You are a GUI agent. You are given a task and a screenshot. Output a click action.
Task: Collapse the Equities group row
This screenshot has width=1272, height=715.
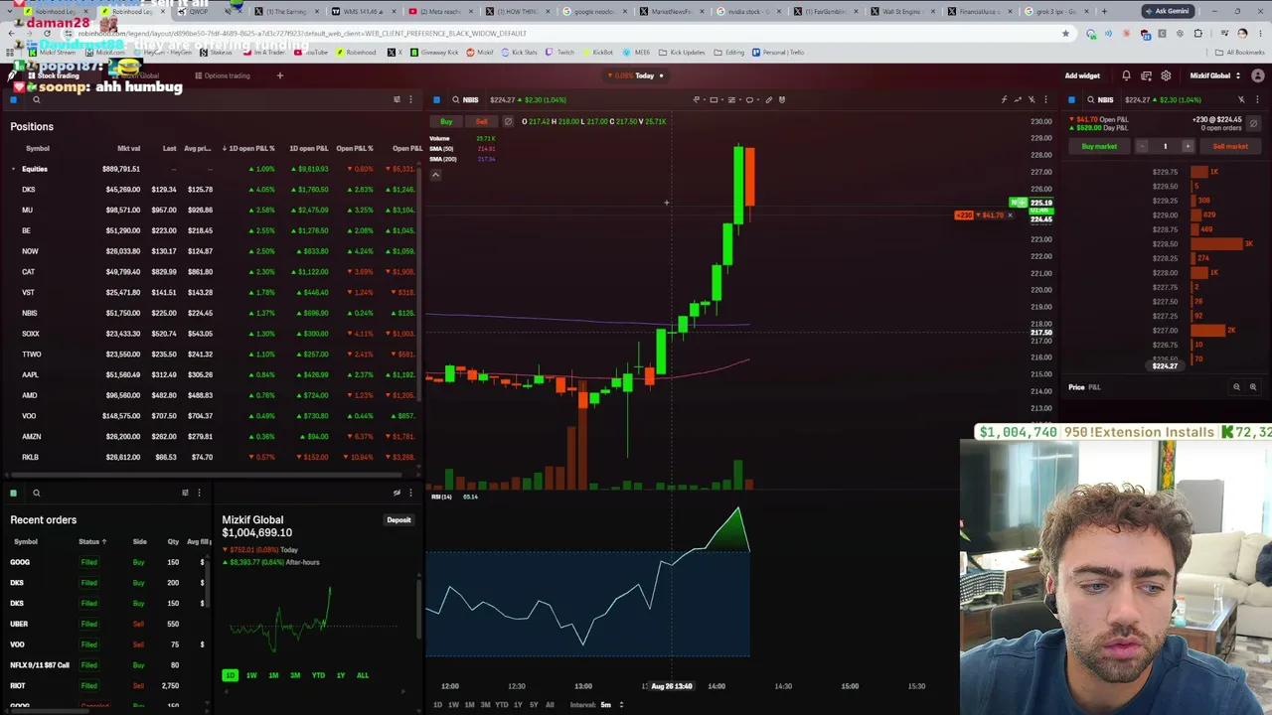[13, 169]
